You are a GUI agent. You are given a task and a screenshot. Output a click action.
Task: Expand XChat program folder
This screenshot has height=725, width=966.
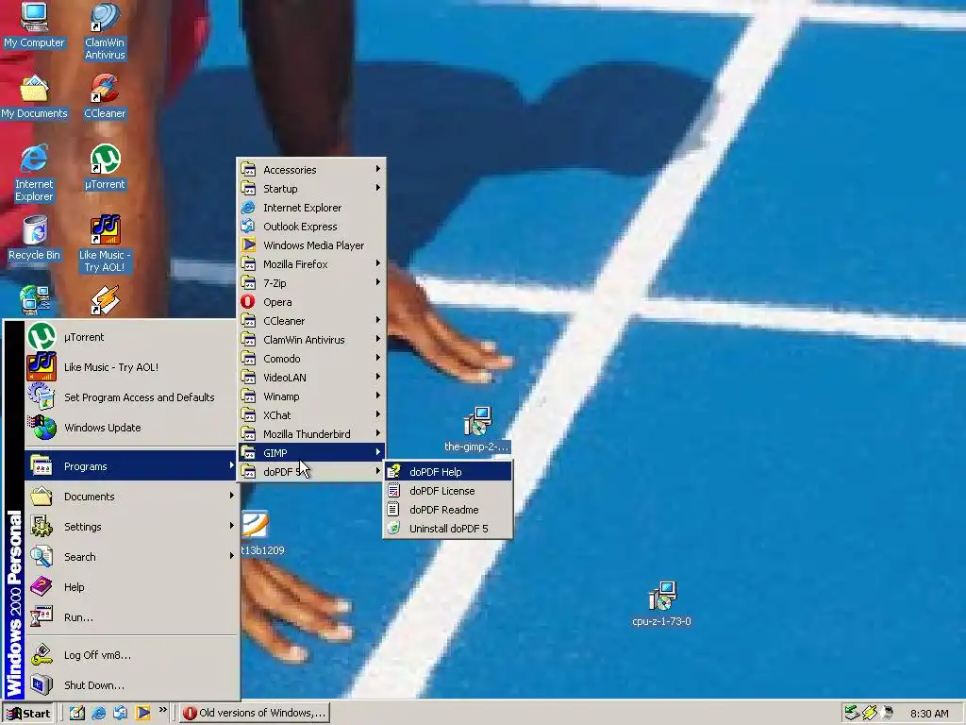pos(311,415)
